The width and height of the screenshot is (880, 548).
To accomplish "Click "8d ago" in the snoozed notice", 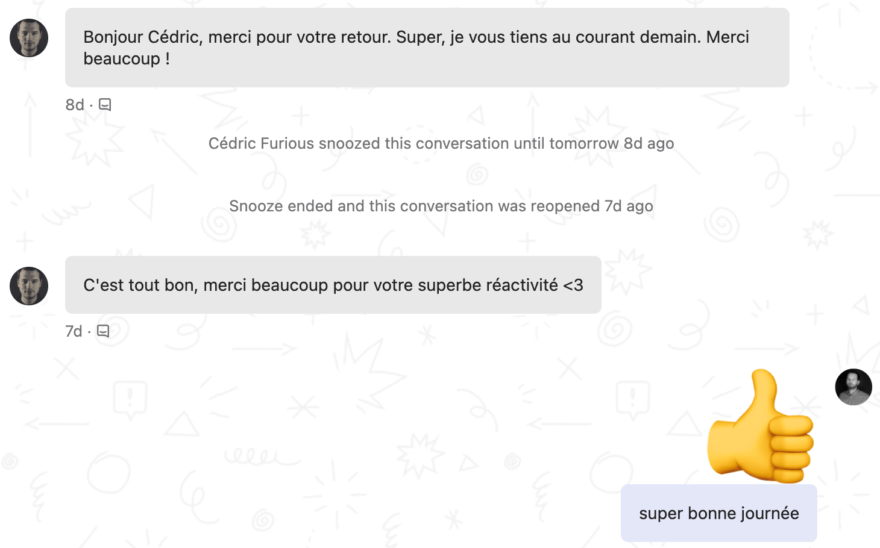I will click(x=649, y=143).
